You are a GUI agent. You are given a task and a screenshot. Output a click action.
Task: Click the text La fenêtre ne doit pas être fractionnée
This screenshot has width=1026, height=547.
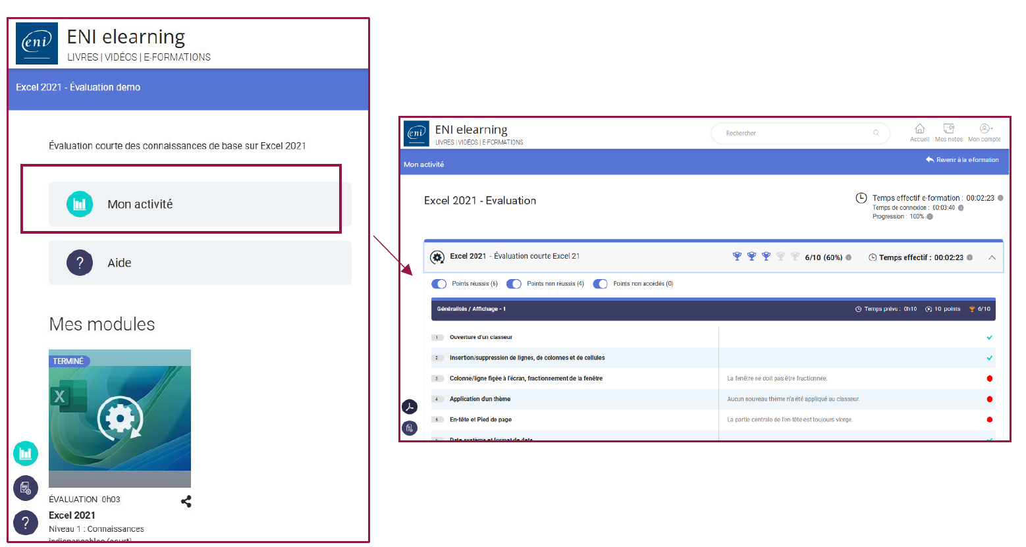coord(777,378)
